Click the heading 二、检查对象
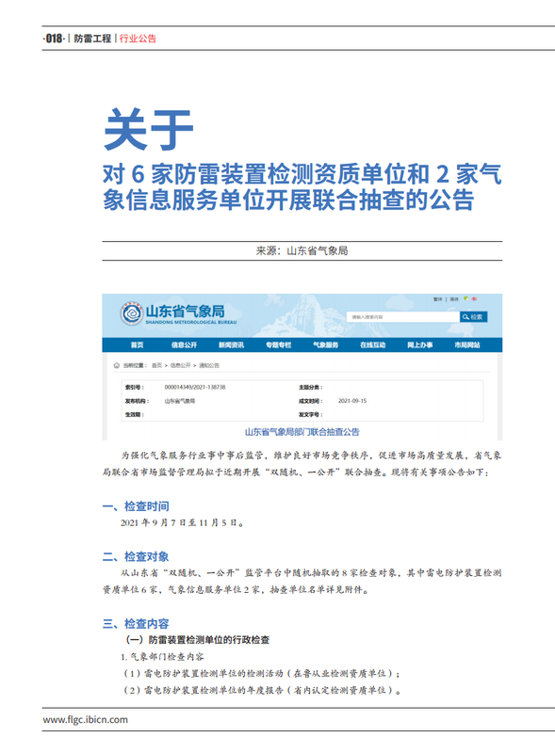The width and height of the screenshot is (555, 753). click(x=136, y=556)
